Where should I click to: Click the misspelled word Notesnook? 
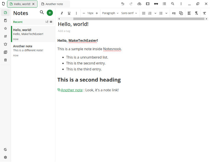[112, 49]
